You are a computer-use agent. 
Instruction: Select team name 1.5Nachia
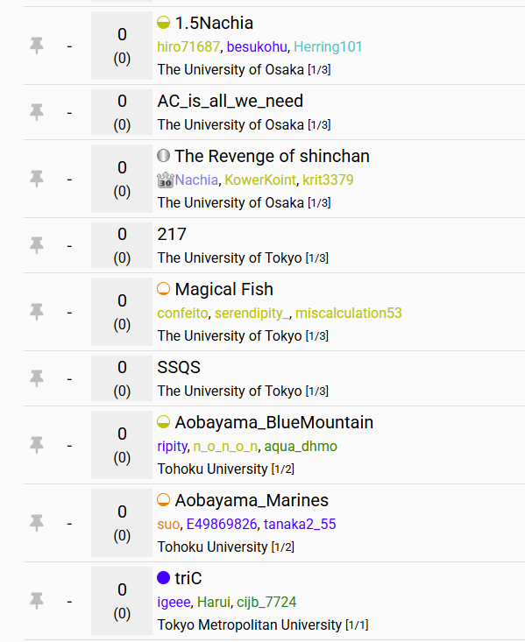214,23
